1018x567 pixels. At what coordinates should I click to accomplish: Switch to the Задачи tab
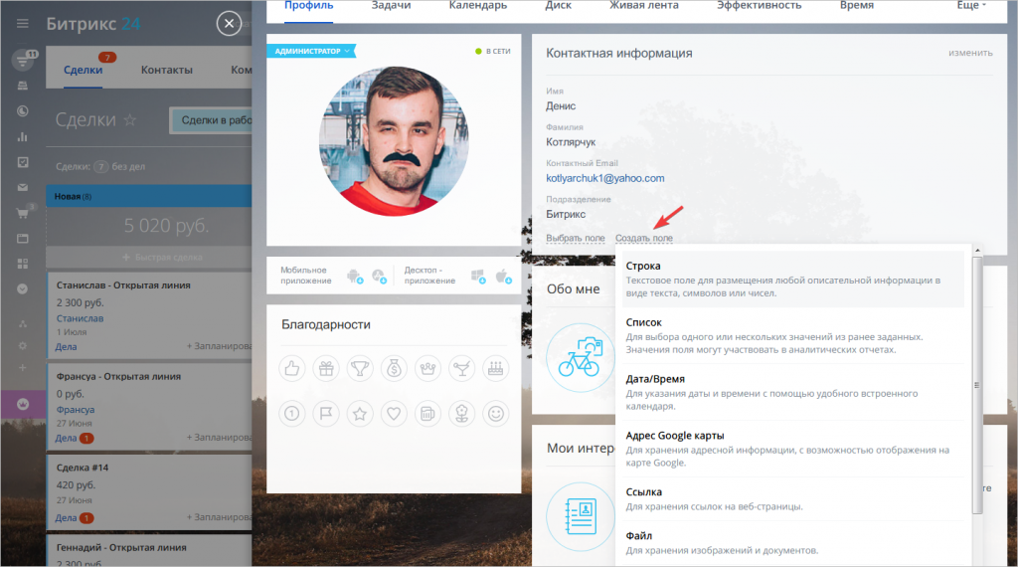(391, 5)
